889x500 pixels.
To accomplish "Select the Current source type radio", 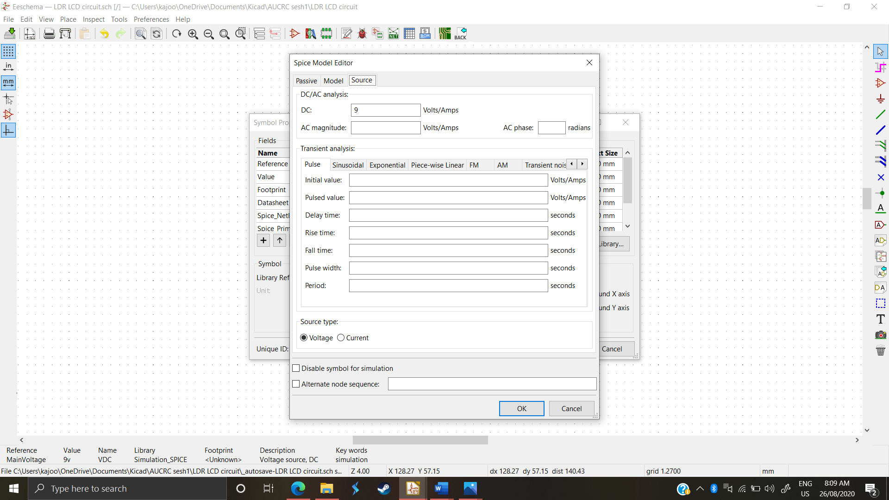I will (x=341, y=337).
